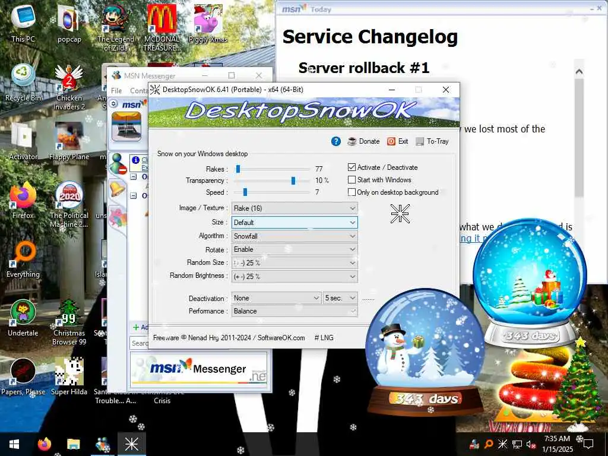Viewport: 608px width, 456px height.
Task: Open the 5 sec. duration dropdown
Action: 340,298
